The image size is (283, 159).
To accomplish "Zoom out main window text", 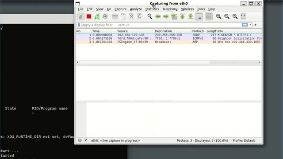I will click(227, 16).
